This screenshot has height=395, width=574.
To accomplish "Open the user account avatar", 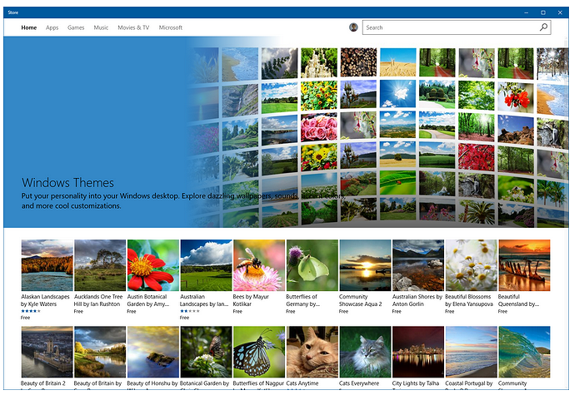I will 353,27.
